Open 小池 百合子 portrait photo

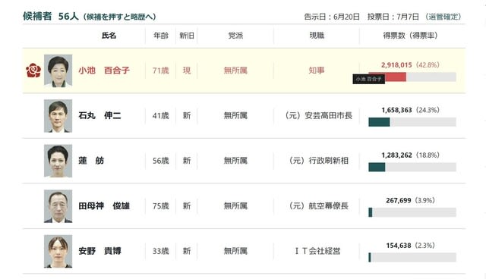point(58,71)
